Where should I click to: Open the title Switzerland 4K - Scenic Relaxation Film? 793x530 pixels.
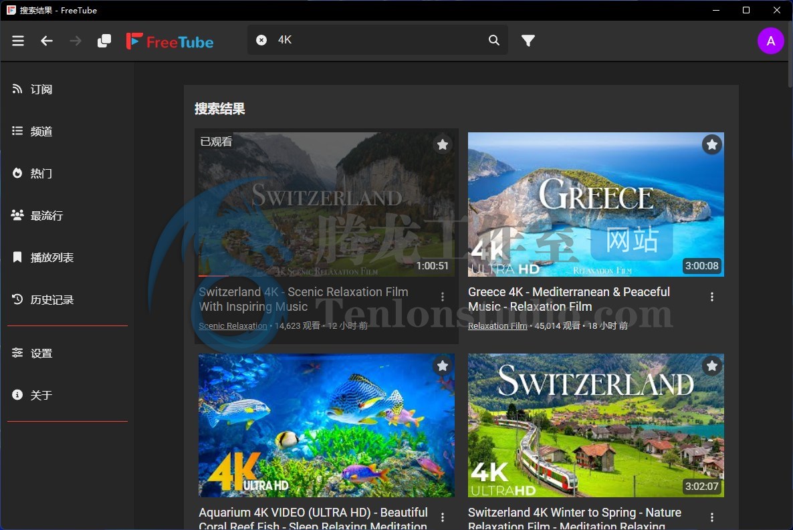(x=304, y=299)
